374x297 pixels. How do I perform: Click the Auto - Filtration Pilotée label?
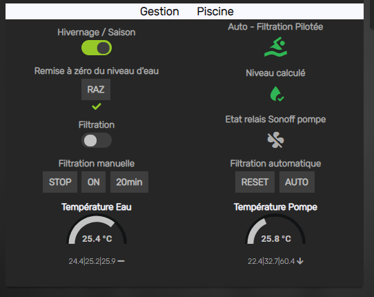275,27
